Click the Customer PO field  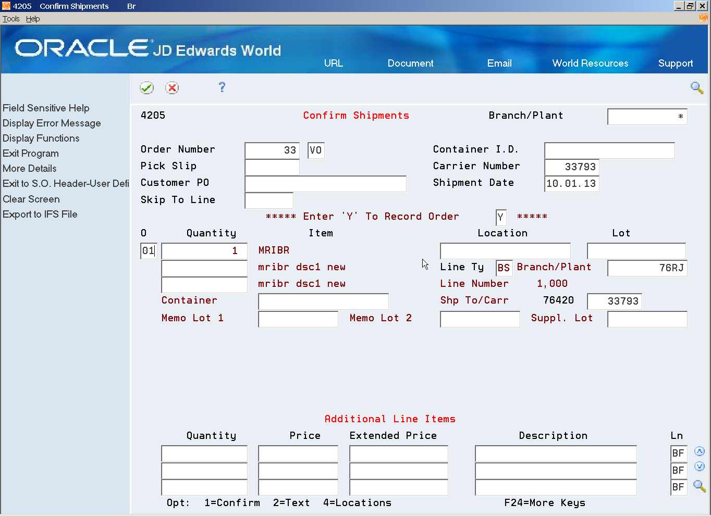(x=325, y=184)
